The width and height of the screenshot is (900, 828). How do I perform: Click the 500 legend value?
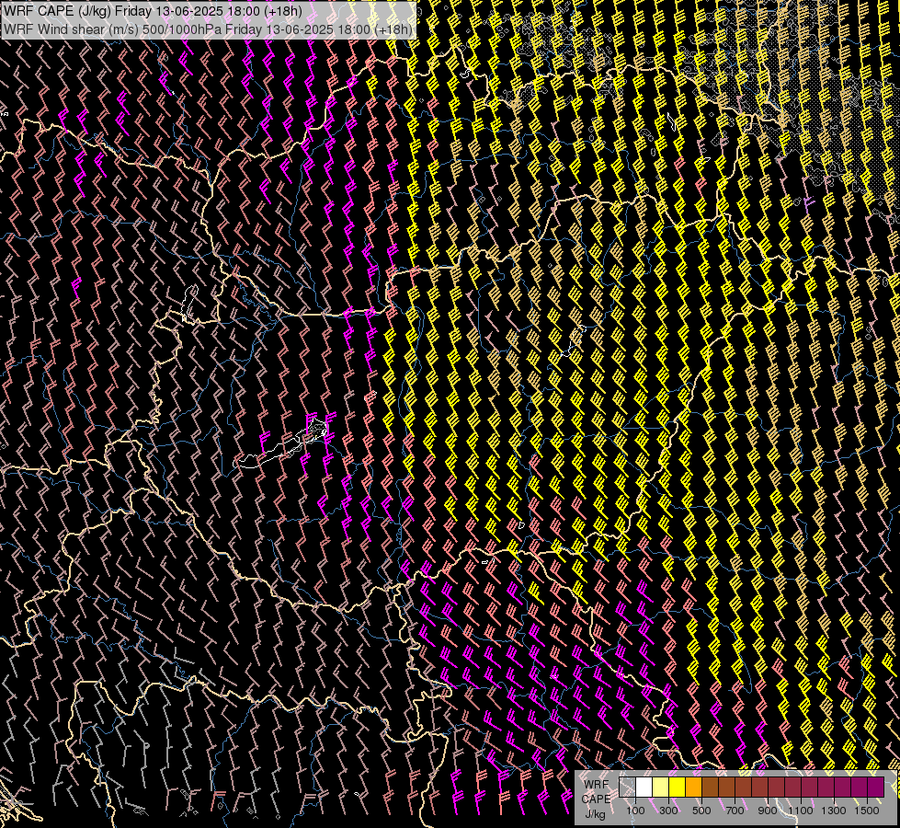coord(701,811)
